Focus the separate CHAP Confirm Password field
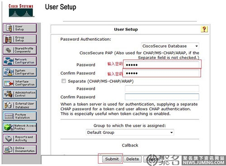Viewport: 226px width, 166px height. [x=162, y=97]
